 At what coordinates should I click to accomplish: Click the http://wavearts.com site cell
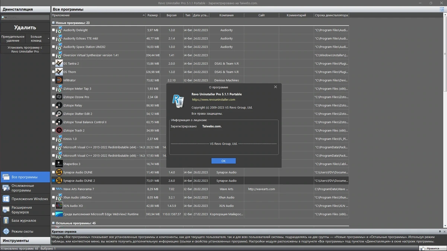click(261, 189)
